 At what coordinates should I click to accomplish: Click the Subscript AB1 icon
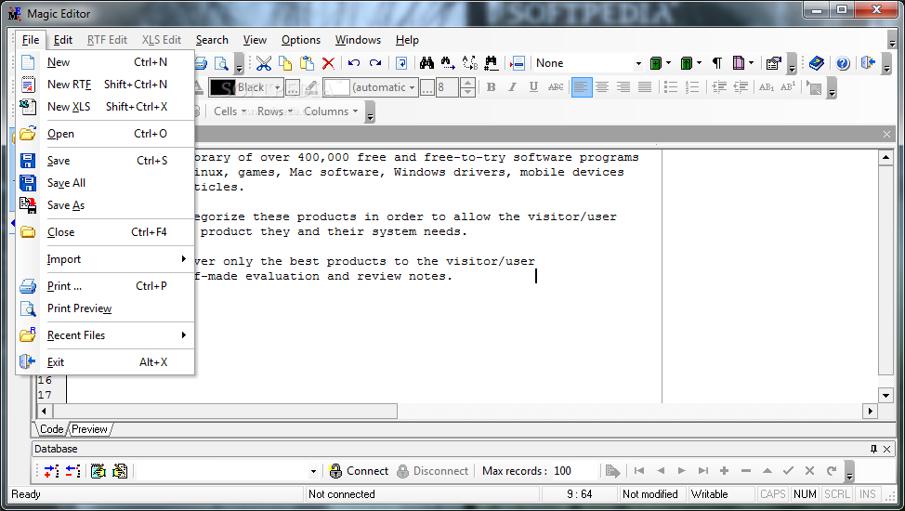pos(767,87)
